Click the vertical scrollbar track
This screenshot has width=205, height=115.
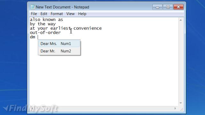(x=181, y=62)
